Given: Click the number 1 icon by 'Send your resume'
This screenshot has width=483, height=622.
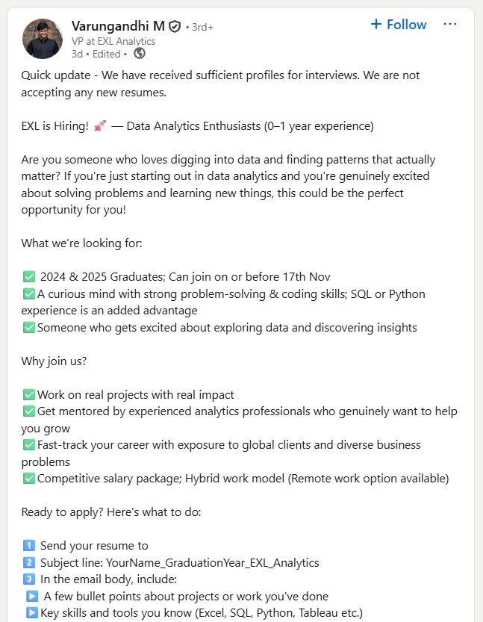Looking at the screenshot, I should click(x=29, y=546).
